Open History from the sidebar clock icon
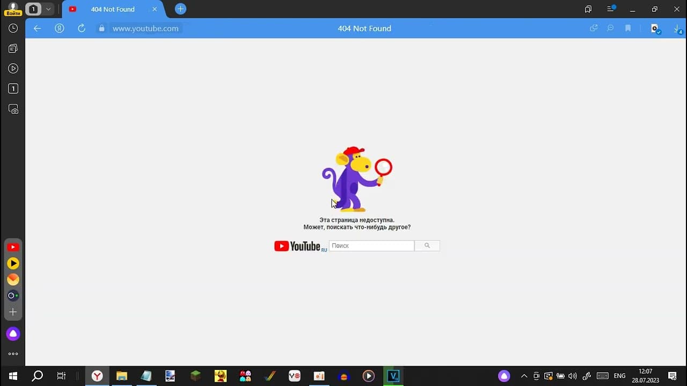The image size is (687, 386). (13, 28)
